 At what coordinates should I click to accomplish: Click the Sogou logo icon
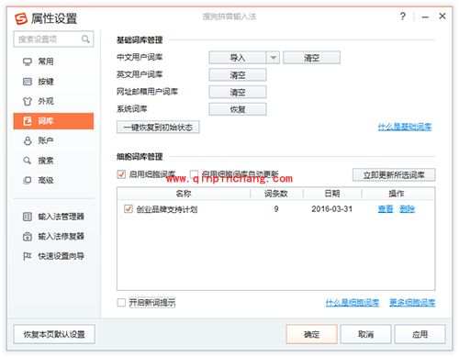point(21,18)
